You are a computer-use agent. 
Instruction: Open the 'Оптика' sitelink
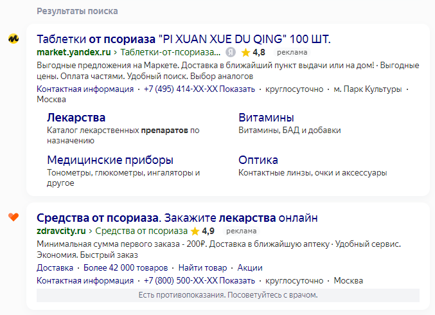click(x=258, y=160)
